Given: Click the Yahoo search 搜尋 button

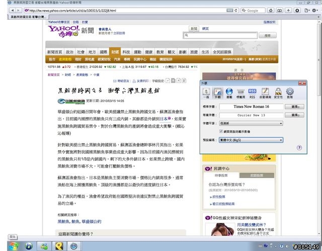Looking at the screenshot, I should coord(267,35).
